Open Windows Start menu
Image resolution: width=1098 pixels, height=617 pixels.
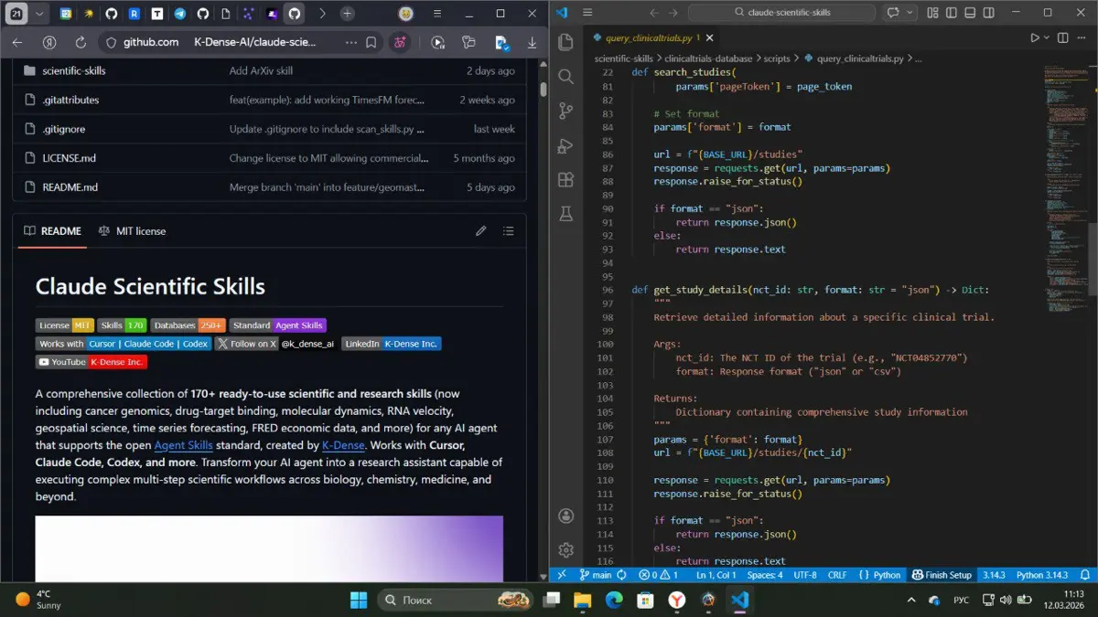359,600
